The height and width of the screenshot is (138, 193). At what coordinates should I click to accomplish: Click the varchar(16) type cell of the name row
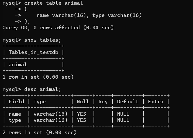point(51,114)
